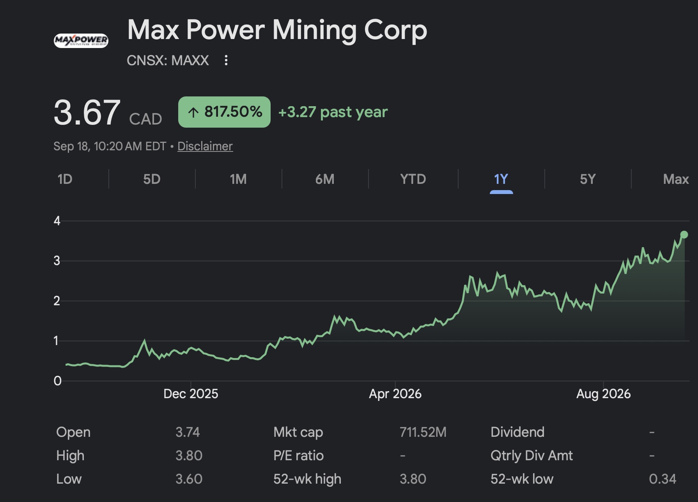Image resolution: width=698 pixels, height=502 pixels.
Task: Open the three-dot options menu beside MAXX
Action: point(226,60)
